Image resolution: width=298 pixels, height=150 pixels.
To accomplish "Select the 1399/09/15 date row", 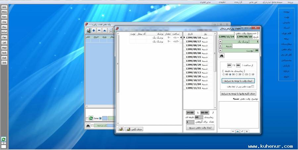I will 193,57.
